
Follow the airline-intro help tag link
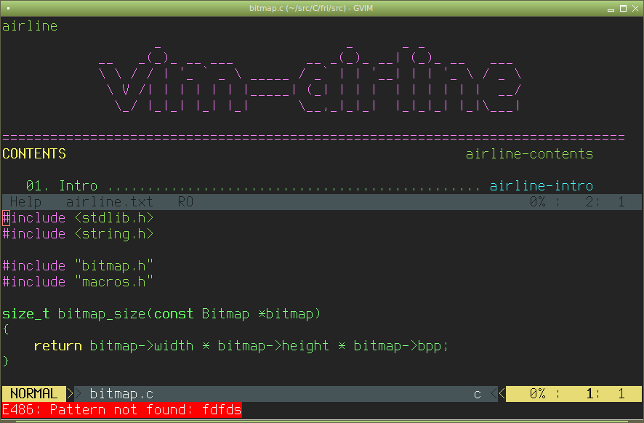542,186
